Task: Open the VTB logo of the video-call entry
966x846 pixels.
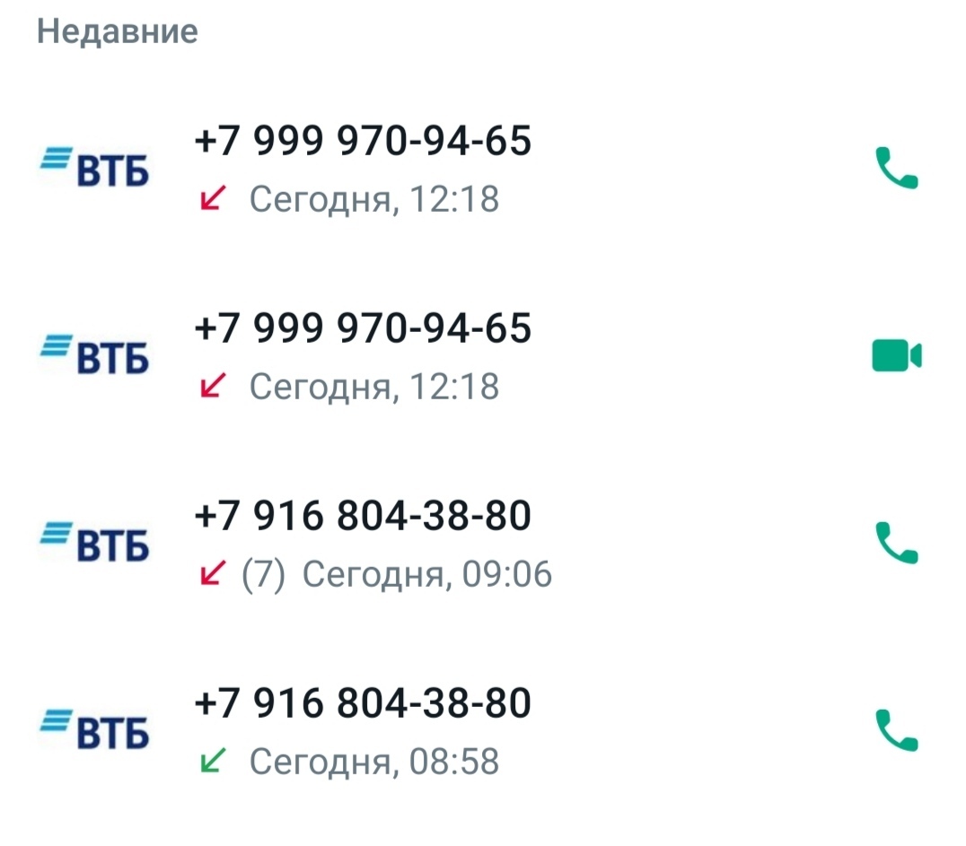Action: pos(94,355)
